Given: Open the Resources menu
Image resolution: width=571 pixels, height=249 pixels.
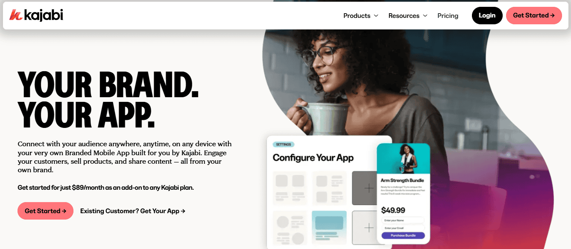Looking at the screenshot, I should (x=408, y=16).
